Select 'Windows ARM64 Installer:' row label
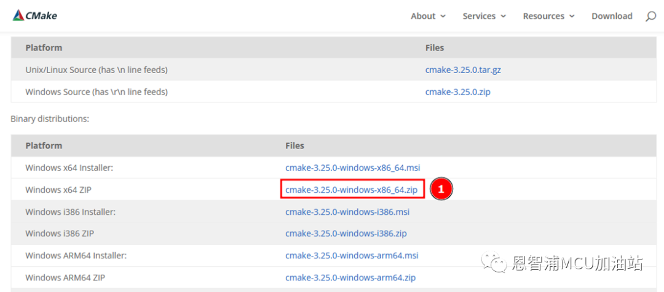The image size is (664, 292). click(76, 256)
